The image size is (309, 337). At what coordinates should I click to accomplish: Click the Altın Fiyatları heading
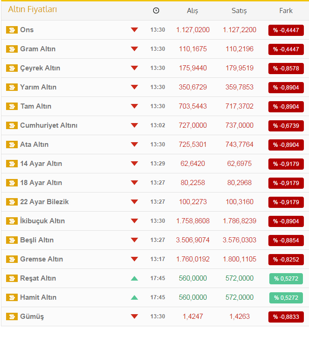coord(33,10)
